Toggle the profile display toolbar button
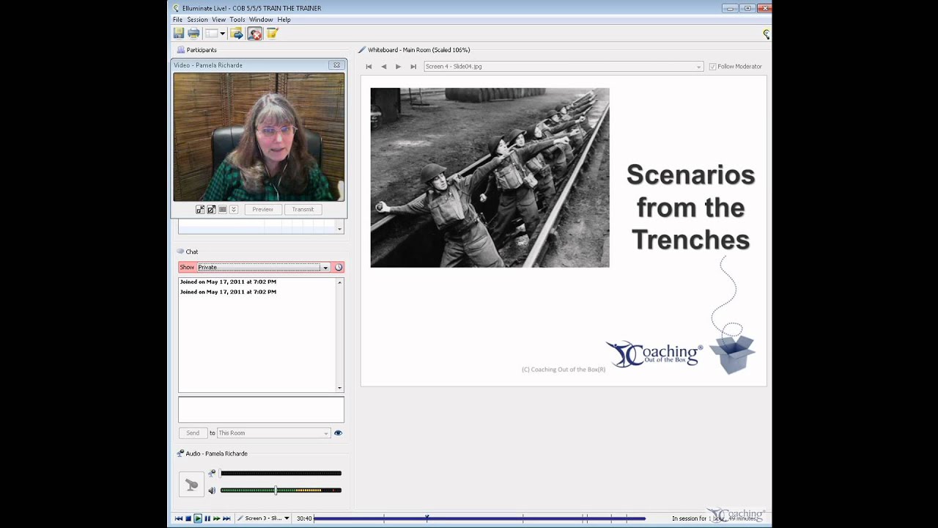The width and height of the screenshot is (938, 528). (255, 33)
